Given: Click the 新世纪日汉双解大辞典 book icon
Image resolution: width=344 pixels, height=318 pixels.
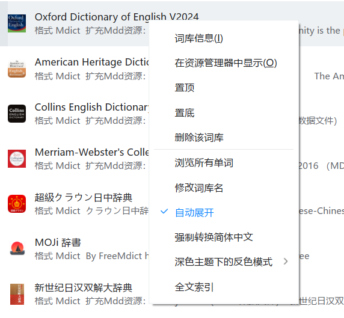Looking at the screenshot, I should (x=17, y=294).
